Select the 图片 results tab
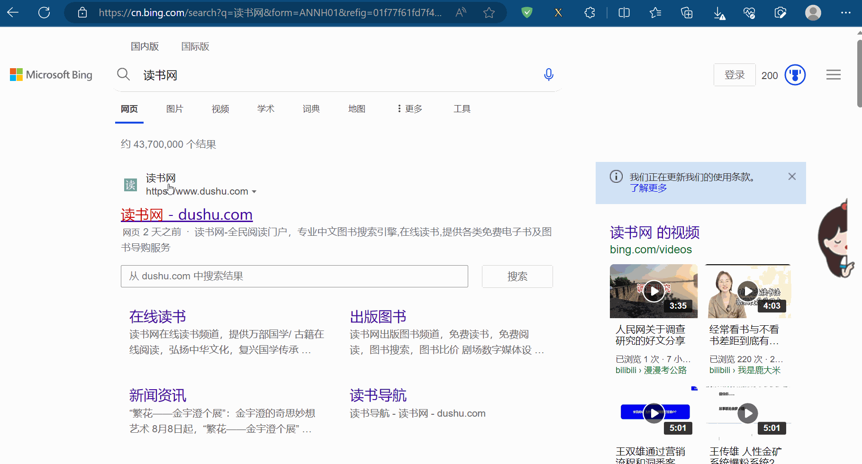 [175, 109]
